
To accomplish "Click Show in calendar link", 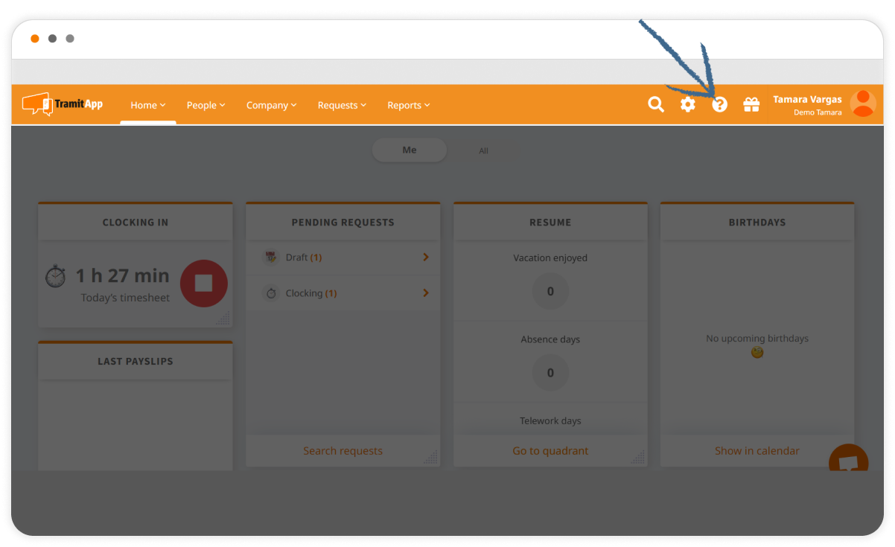I will pyautogui.click(x=757, y=451).
